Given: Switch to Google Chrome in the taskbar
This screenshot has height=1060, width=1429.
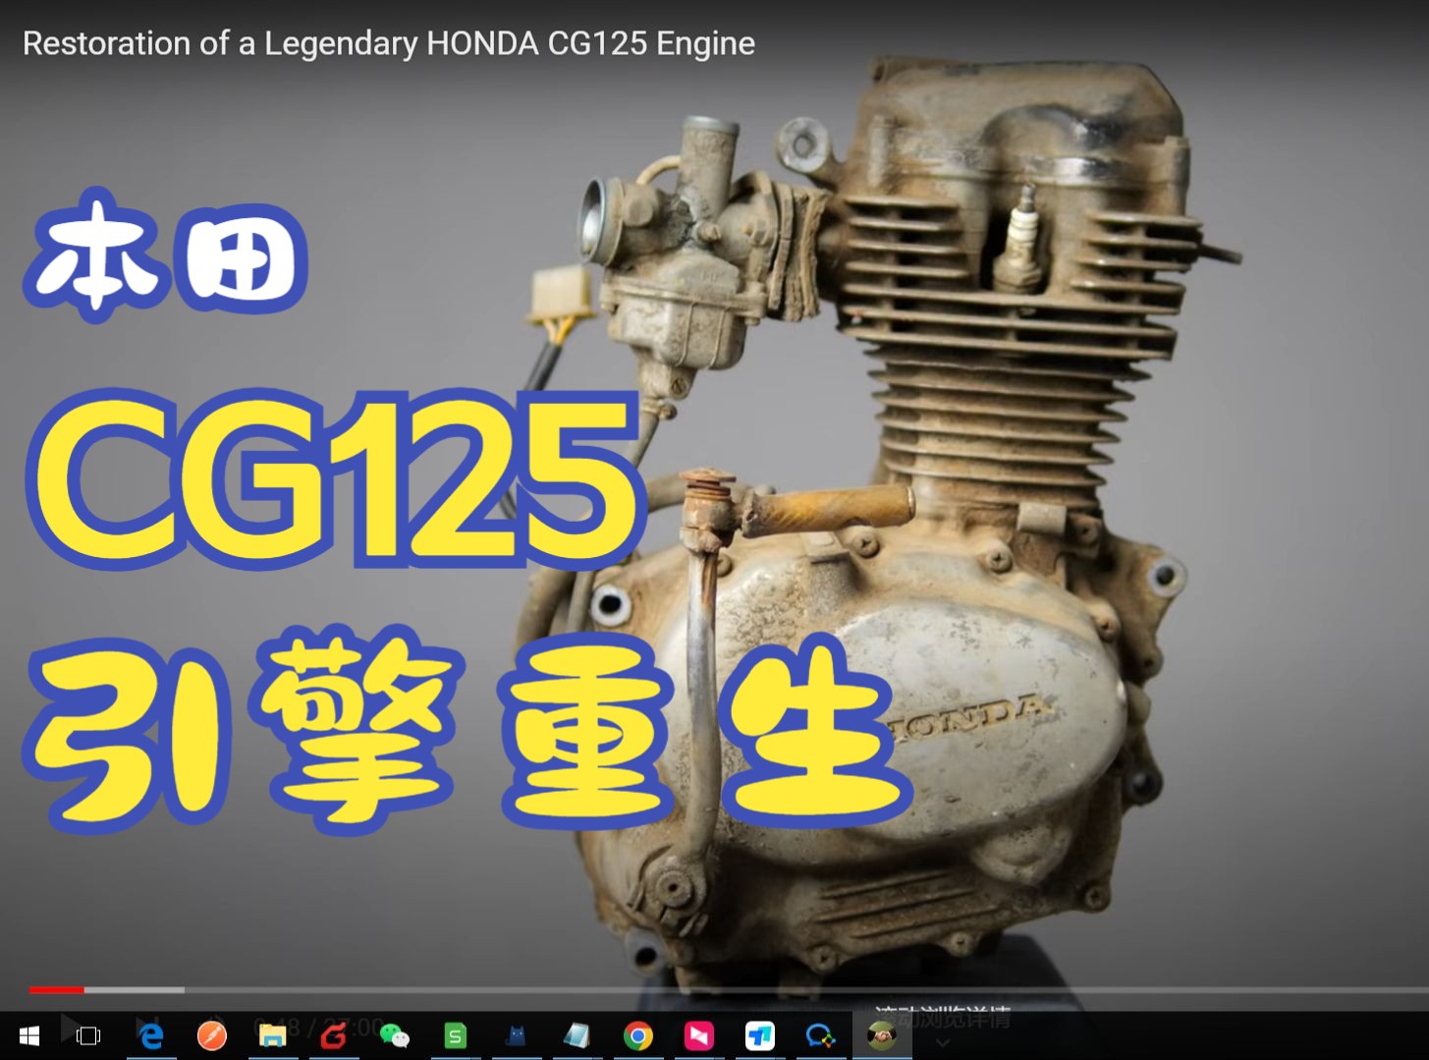Looking at the screenshot, I should tap(638, 1035).
